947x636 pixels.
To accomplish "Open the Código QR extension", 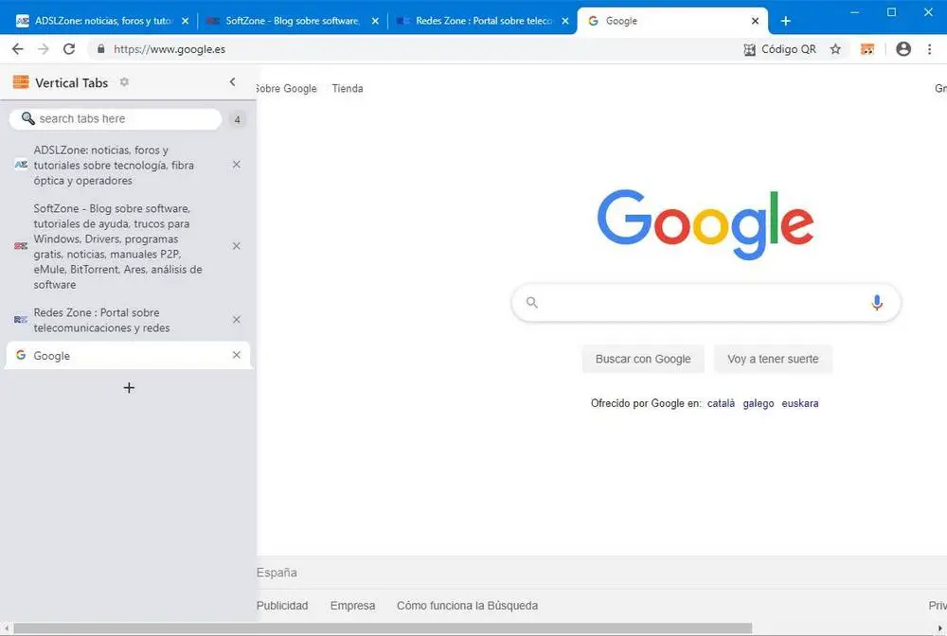I will point(779,49).
